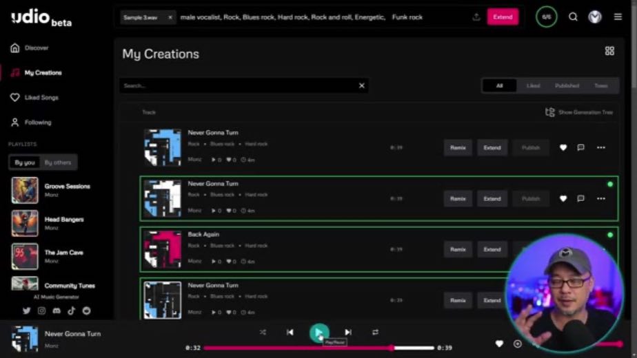Select the Liked filter tab
Screen dimensions: 637x358
pyautogui.click(x=533, y=85)
